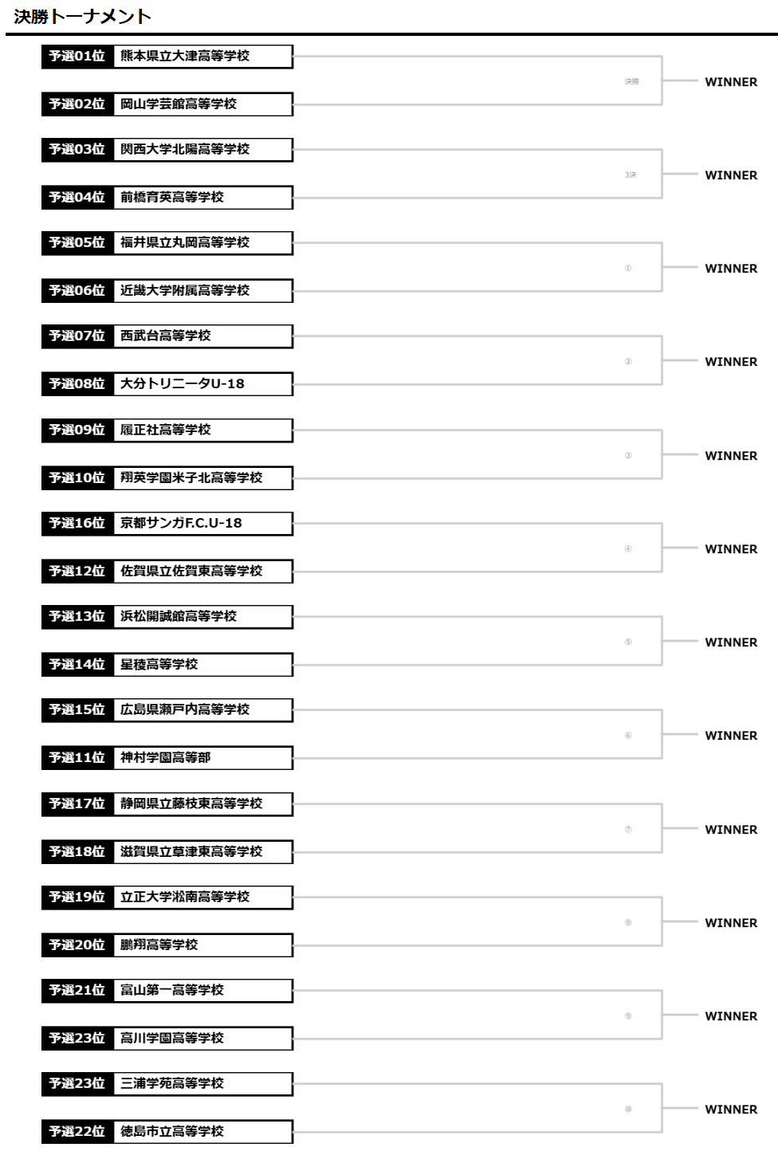Click the 福井県立丸岡高等学校 team box
Image resolution: width=778 pixels, height=1155 pixels.
(202, 242)
